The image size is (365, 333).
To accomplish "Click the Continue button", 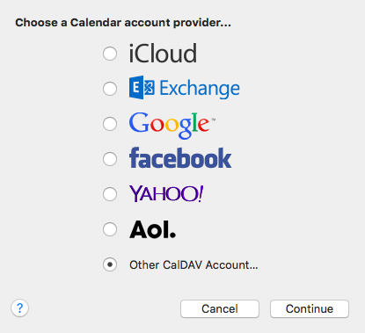I will click(310, 308).
